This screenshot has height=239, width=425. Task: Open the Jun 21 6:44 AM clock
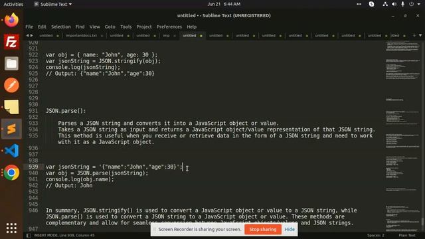(x=224, y=4)
